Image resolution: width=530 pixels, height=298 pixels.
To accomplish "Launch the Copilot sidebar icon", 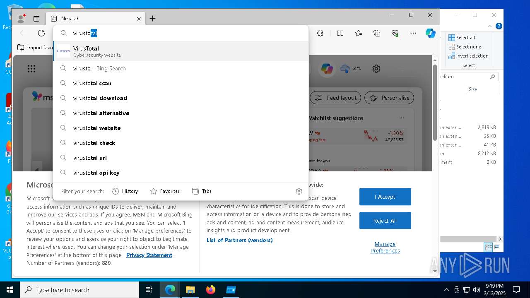I will point(431,33).
